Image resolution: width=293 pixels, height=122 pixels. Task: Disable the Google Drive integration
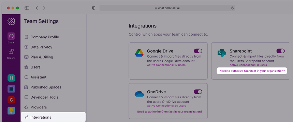198,51
